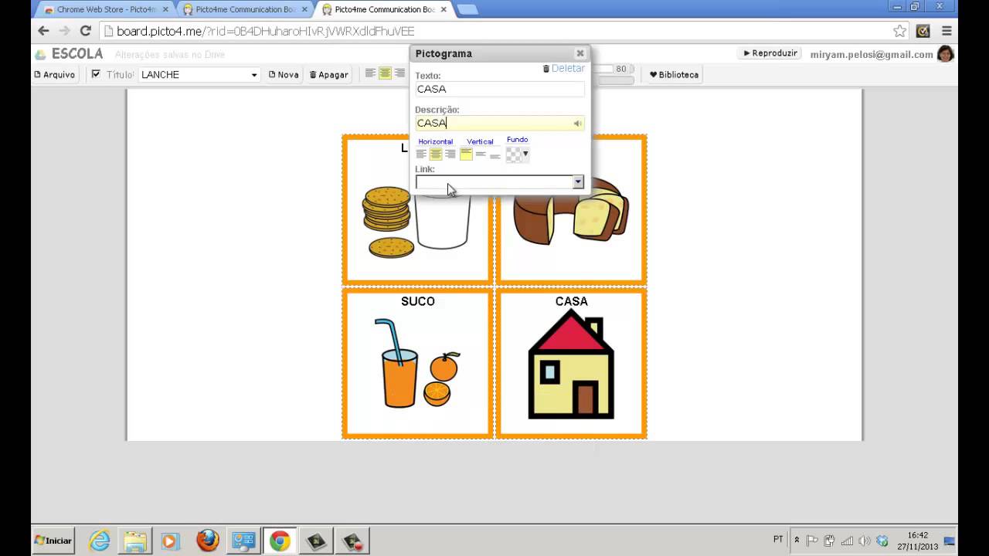Viewport: 989px width, 556px height.
Task: Set vertical middle alignment in Pictograma dialog
Action: pyautogui.click(x=481, y=154)
